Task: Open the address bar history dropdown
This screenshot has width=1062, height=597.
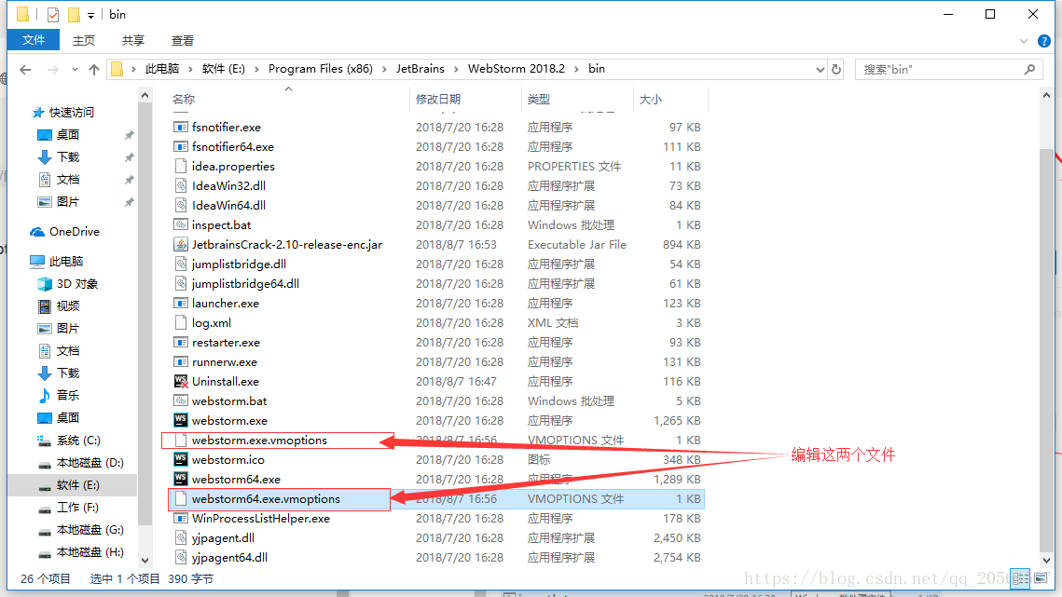Action: click(x=821, y=69)
